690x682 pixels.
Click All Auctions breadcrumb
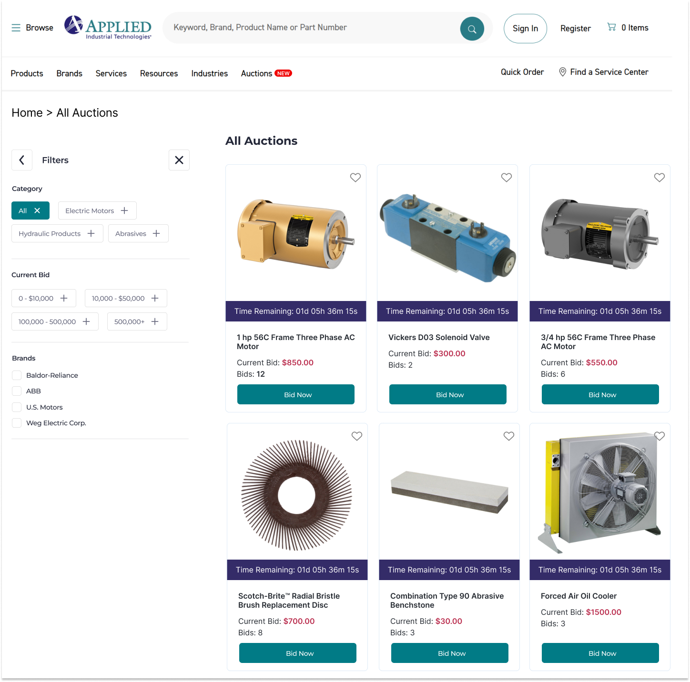tap(87, 113)
